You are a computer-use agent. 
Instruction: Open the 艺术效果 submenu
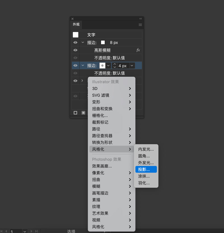pyautogui.click(x=111, y=213)
